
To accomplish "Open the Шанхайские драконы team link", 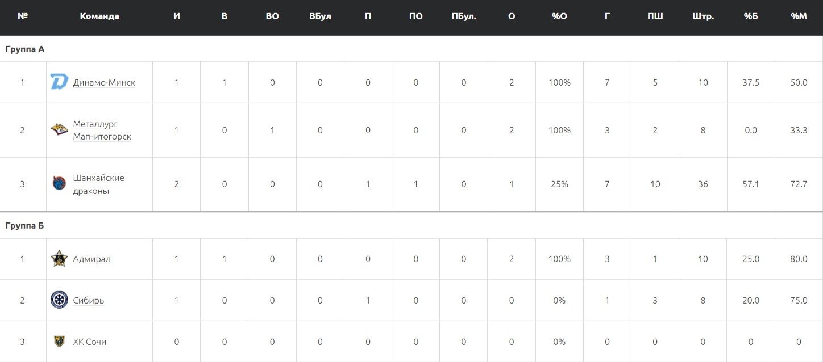I will (98, 184).
